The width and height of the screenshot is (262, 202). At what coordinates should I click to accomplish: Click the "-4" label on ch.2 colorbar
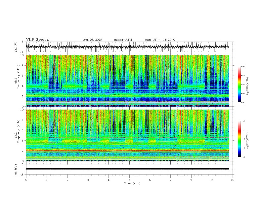(244, 130)
